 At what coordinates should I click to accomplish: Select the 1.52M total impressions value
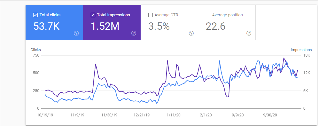105,26
